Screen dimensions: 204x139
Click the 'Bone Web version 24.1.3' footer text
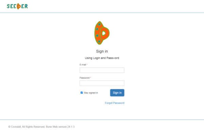point(60,127)
